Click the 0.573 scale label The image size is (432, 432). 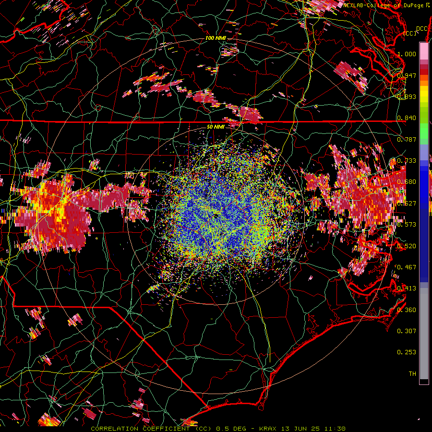tap(407, 224)
